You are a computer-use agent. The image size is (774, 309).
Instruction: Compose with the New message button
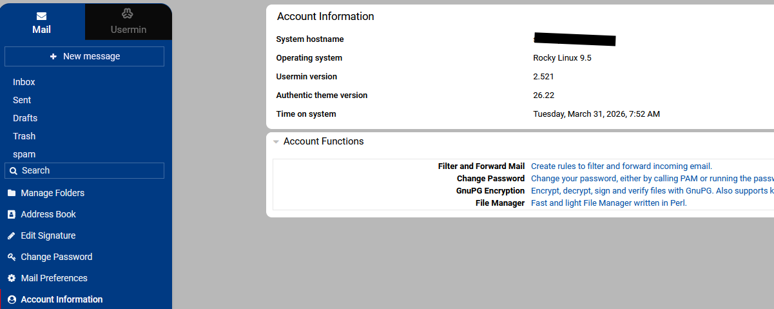(84, 56)
